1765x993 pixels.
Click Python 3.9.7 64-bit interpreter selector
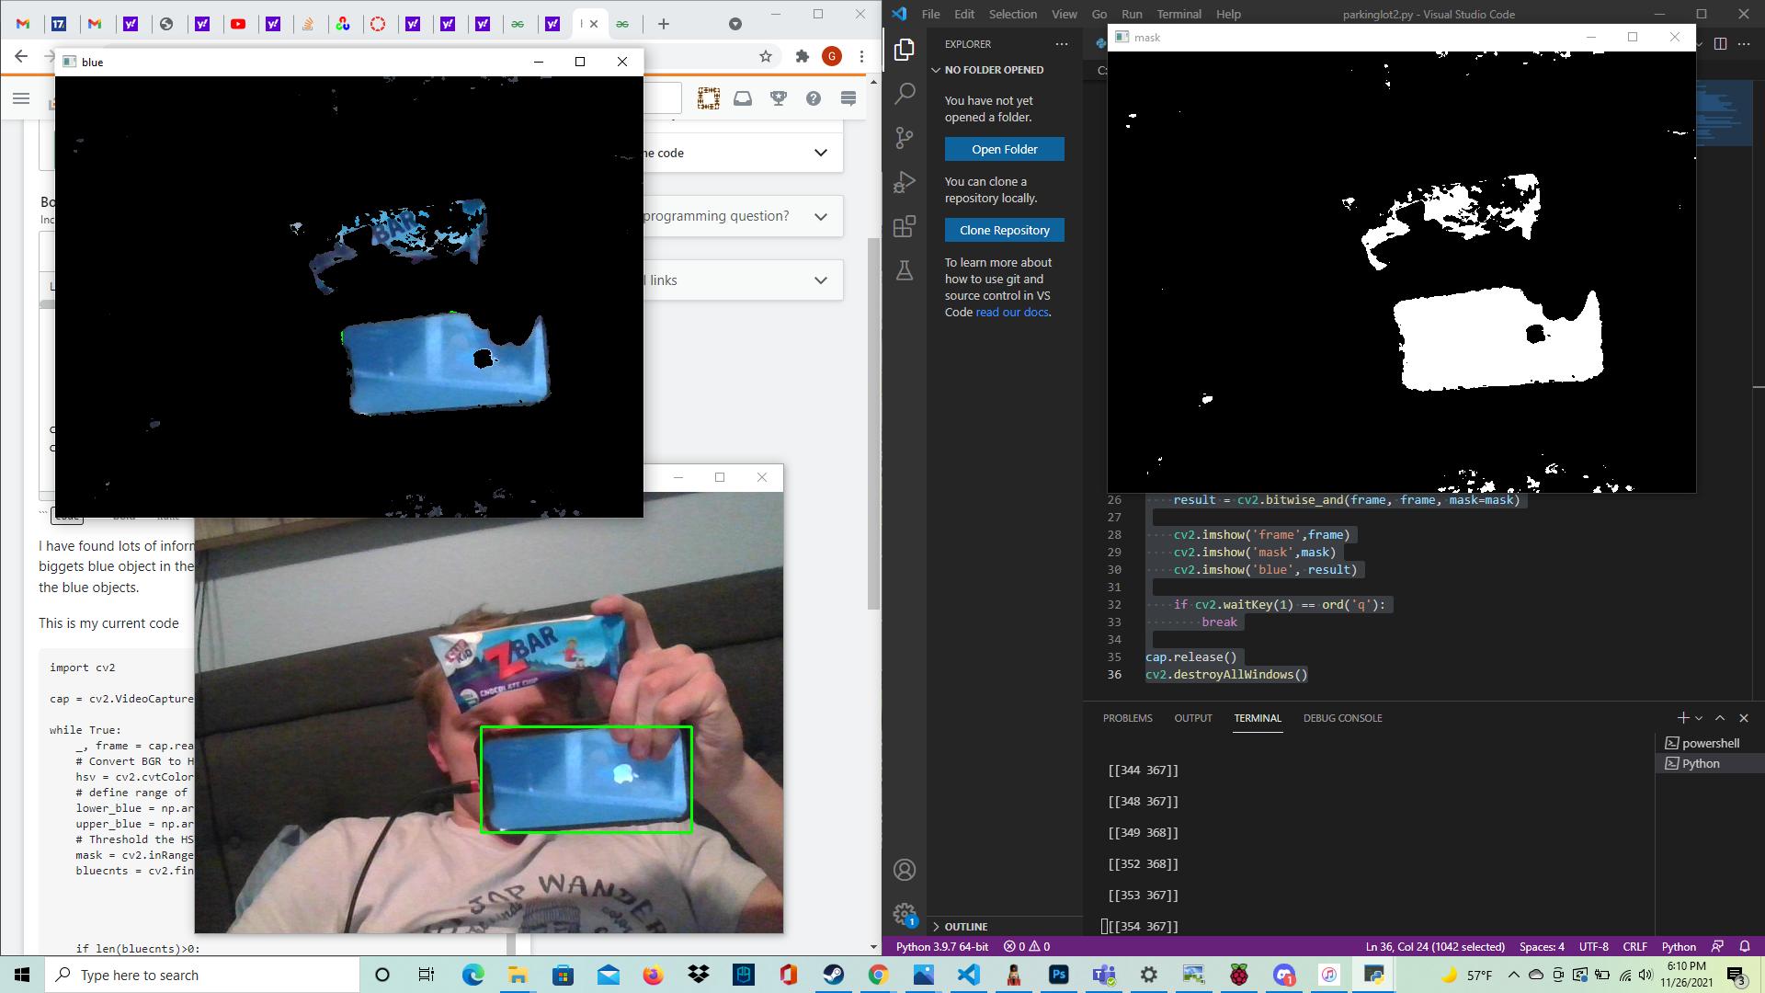(942, 946)
